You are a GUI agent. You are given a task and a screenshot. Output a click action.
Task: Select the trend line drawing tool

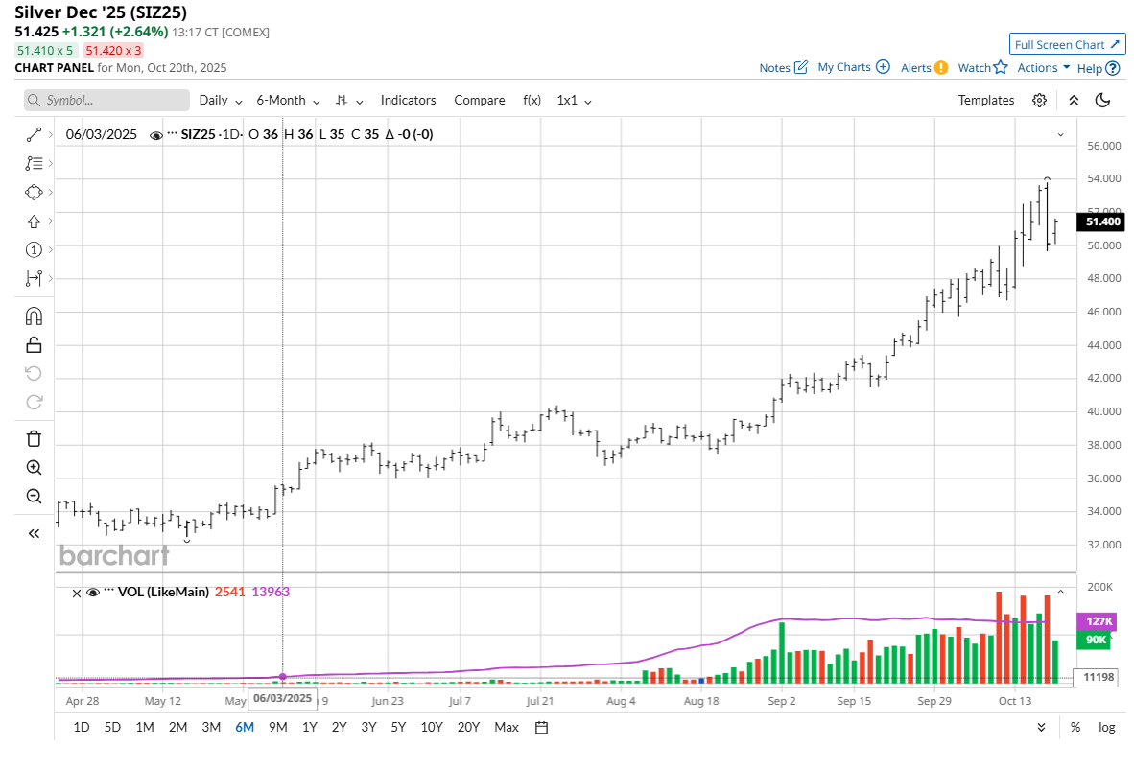click(x=34, y=135)
